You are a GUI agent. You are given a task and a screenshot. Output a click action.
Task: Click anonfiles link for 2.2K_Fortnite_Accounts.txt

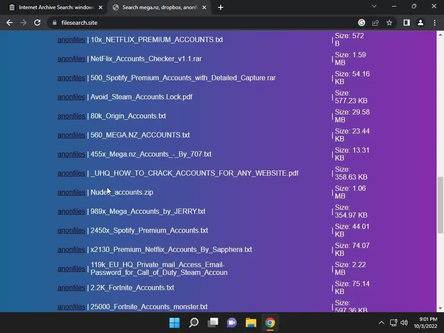[72, 288]
